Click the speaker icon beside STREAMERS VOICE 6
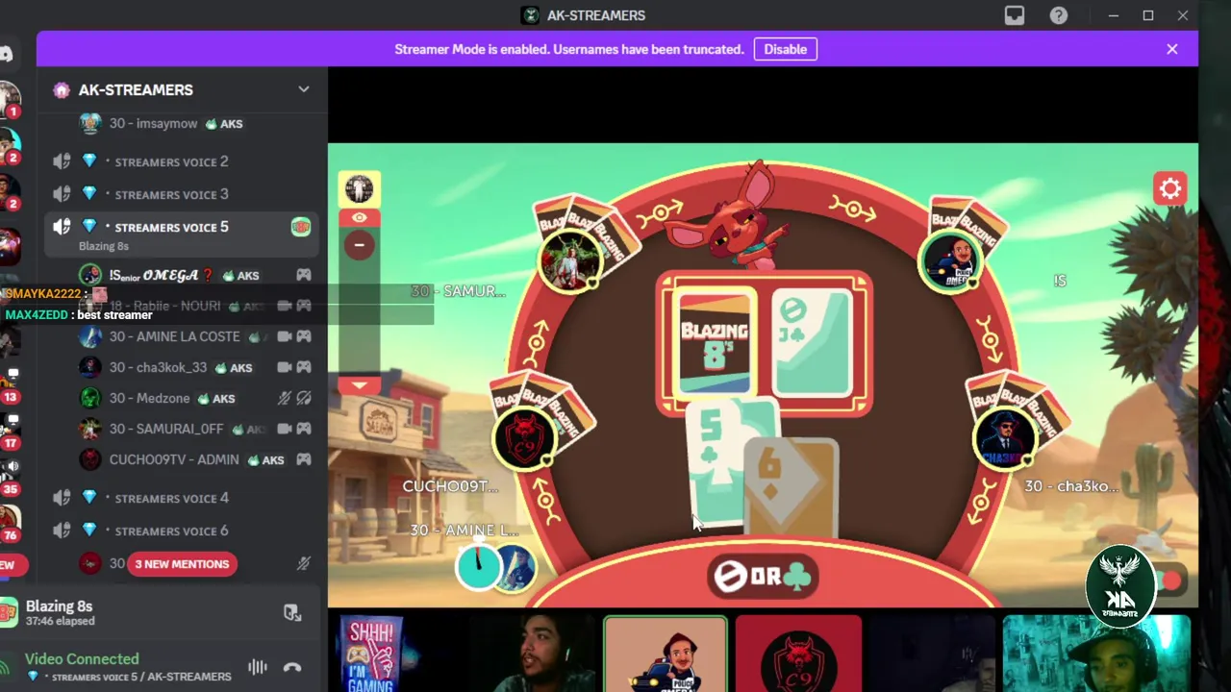The image size is (1231, 692). [62, 531]
